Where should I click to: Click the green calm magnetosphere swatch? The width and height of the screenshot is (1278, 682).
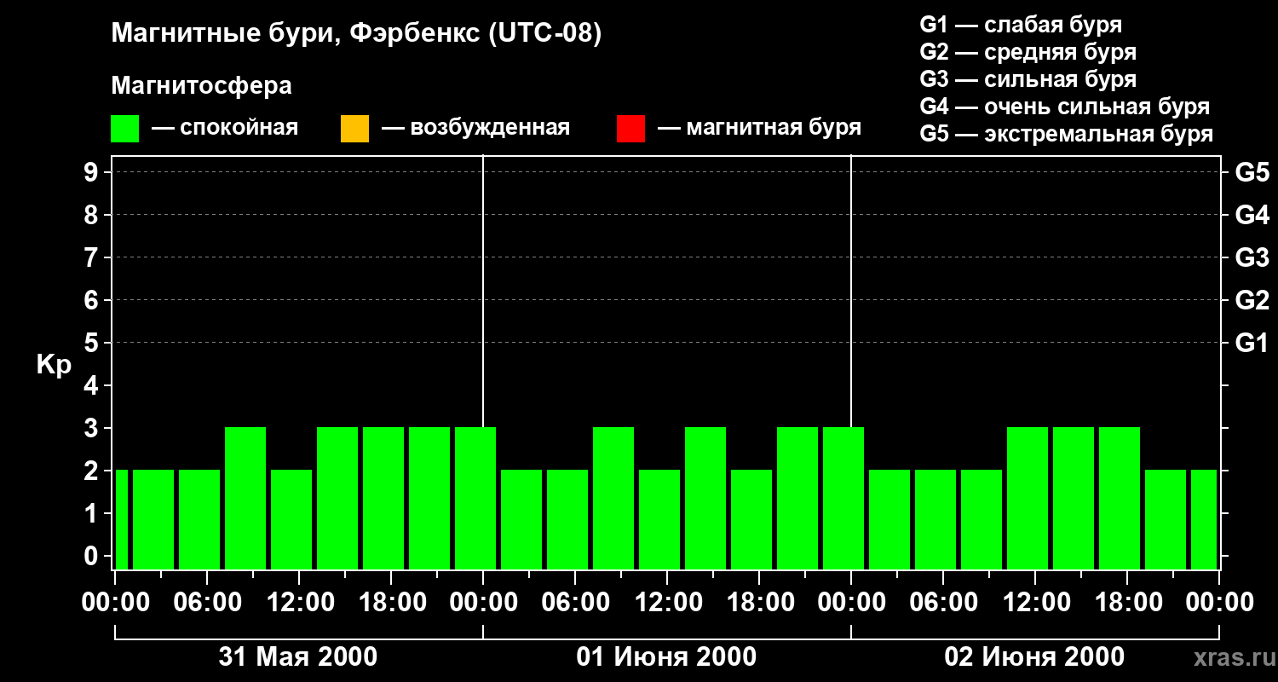point(124,129)
